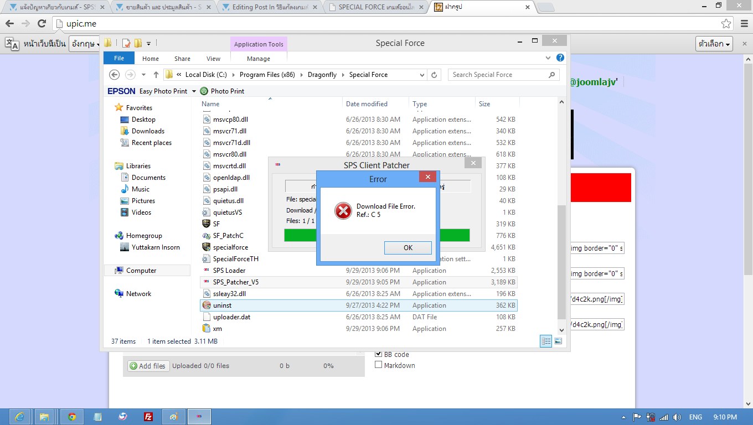This screenshot has width=753, height=425.
Task: Switch to the Editing Post Chrome tab
Action: pyautogui.click(x=270, y=7)
